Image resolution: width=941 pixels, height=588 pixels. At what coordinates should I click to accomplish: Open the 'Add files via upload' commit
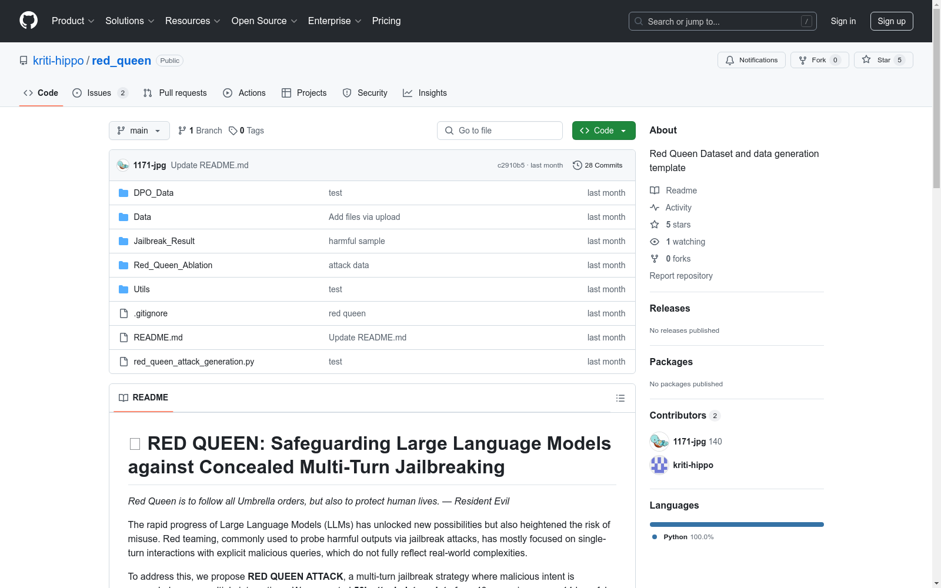[x=365, y=217]
